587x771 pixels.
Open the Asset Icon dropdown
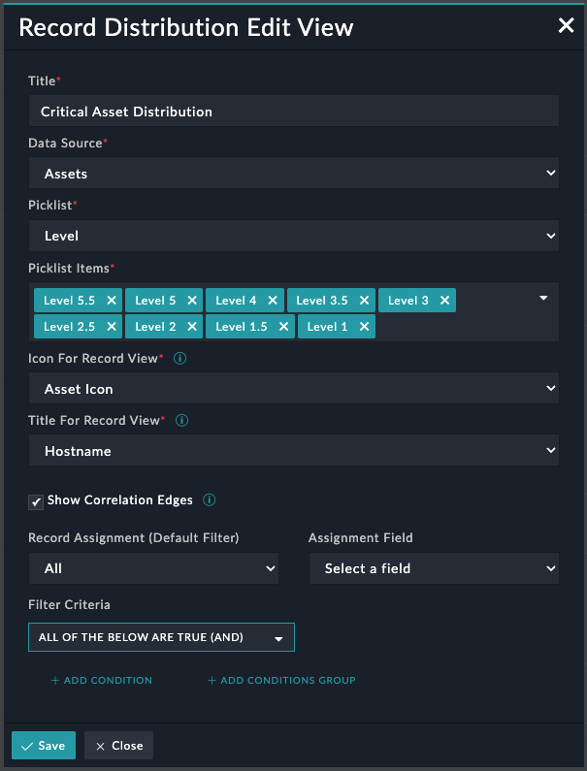tap(293, 389)
